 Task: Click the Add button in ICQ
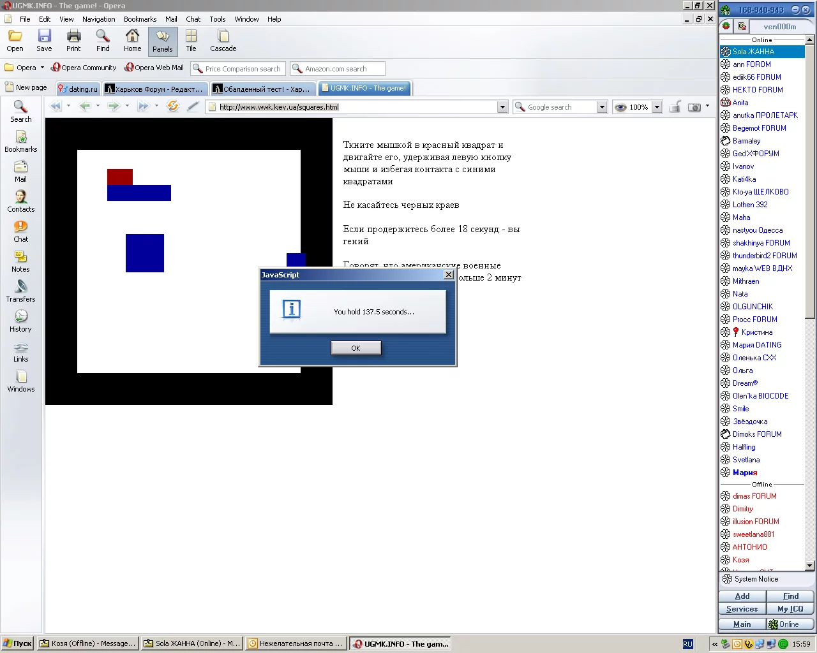(742, 596)
